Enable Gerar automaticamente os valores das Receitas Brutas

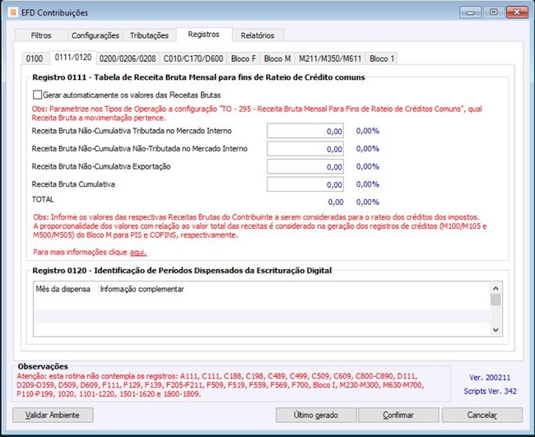(x=37, y=95)
